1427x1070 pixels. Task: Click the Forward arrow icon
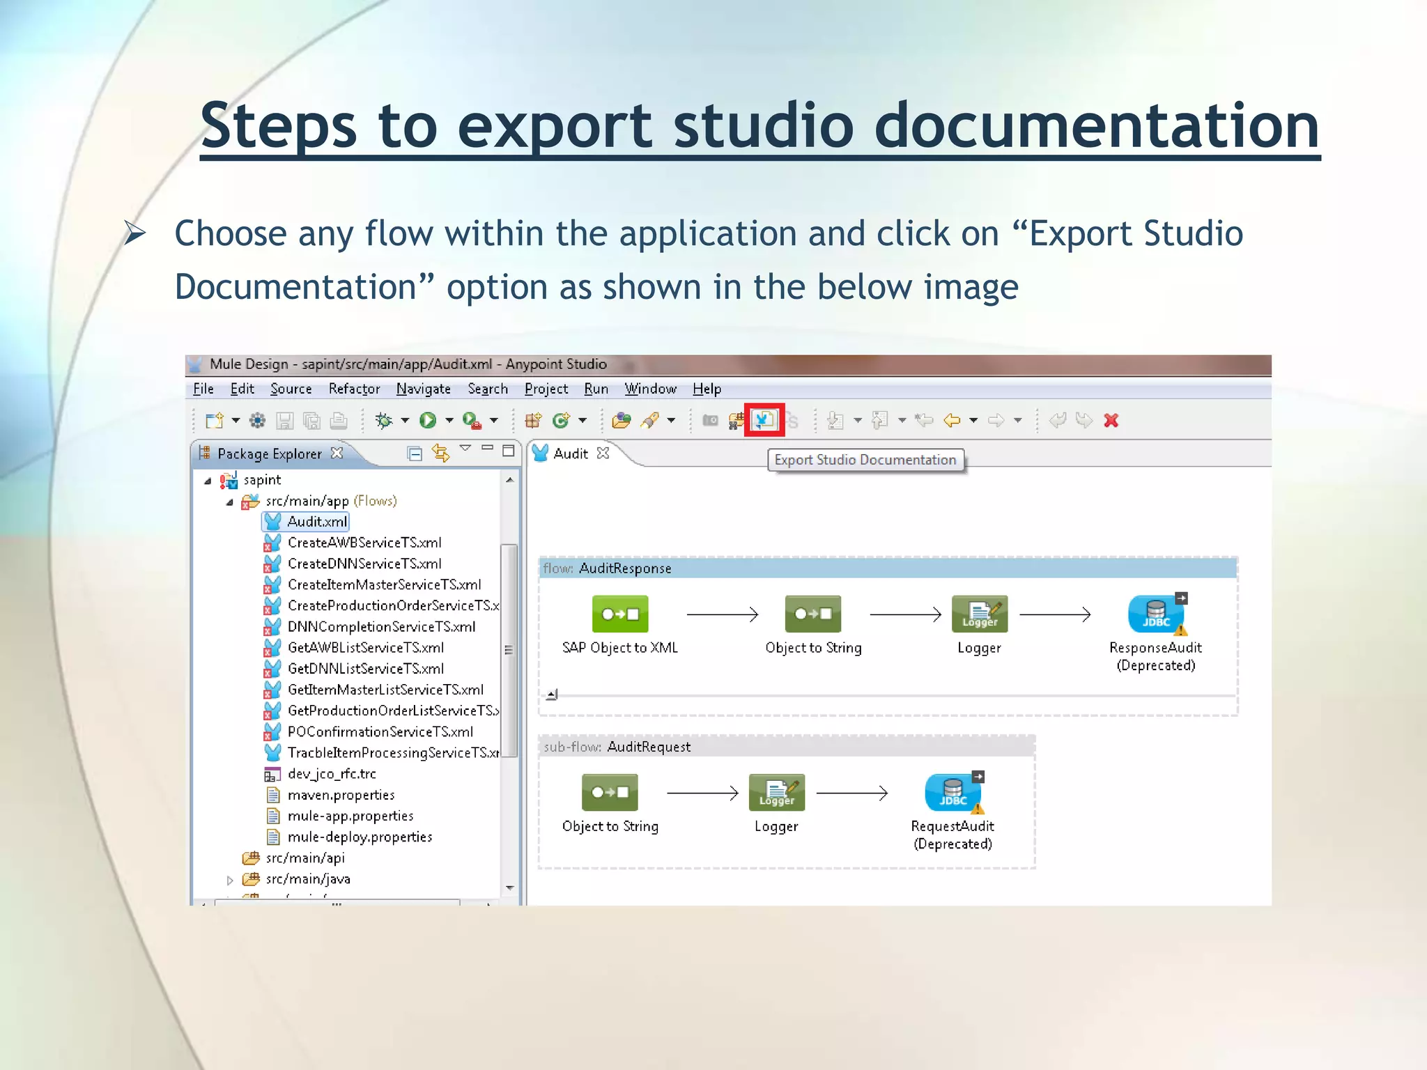996,420
